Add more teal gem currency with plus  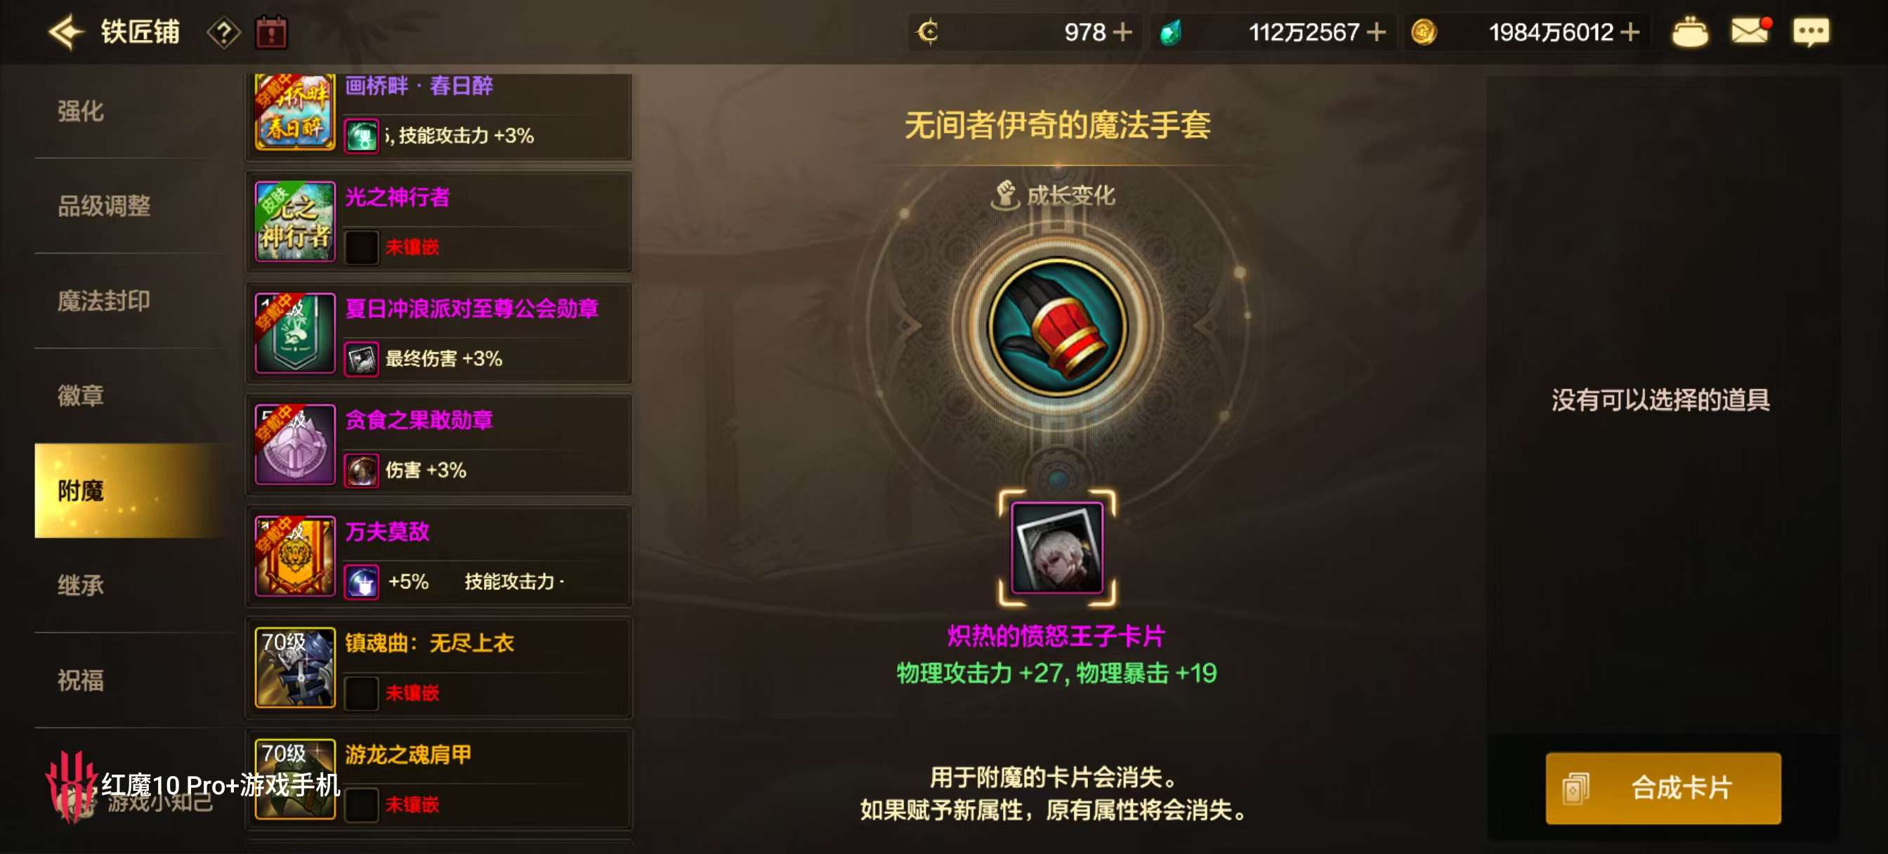pos(1376,32)
